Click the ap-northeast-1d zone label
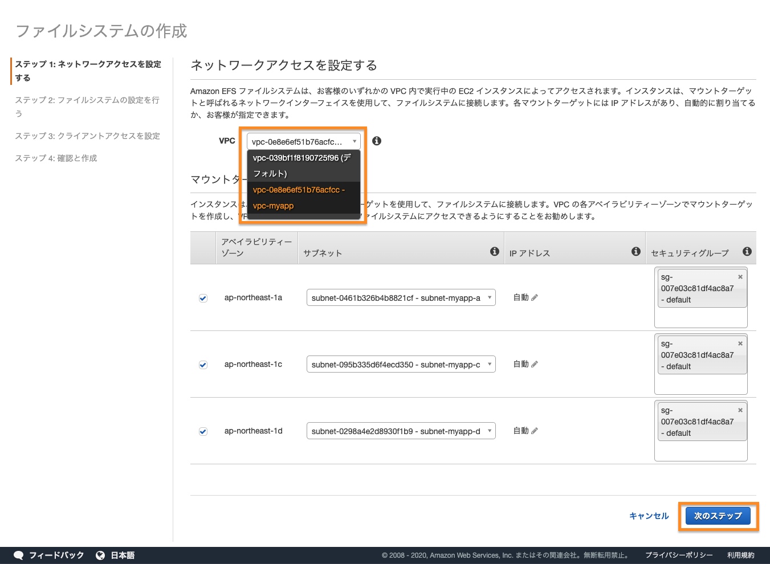This screenshot has height=564, width=770. pyautogui.click(x=253, y=431)
